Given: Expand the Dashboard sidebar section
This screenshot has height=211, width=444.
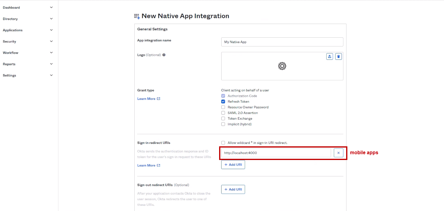Looking at the screenshot, I should click(51, 8).
